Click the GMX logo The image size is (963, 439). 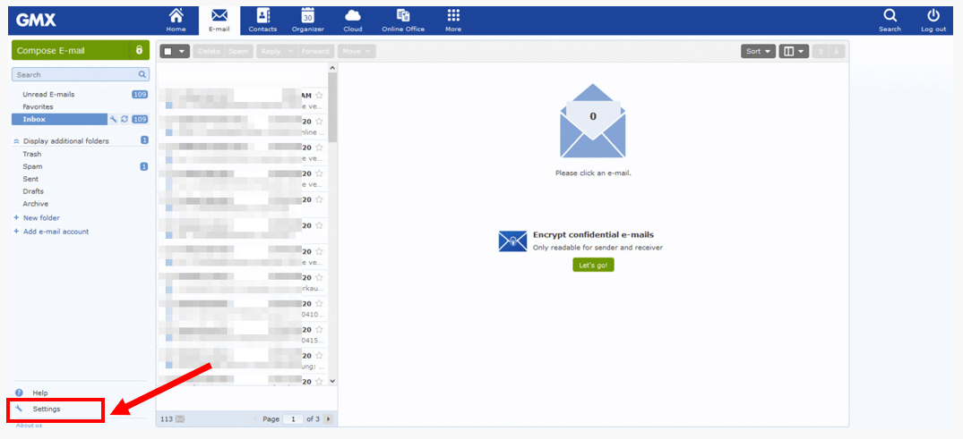[36, 21]
